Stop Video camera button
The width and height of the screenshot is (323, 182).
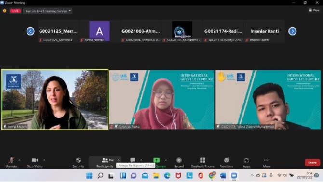pyautogui.click(x=35, y=162)
